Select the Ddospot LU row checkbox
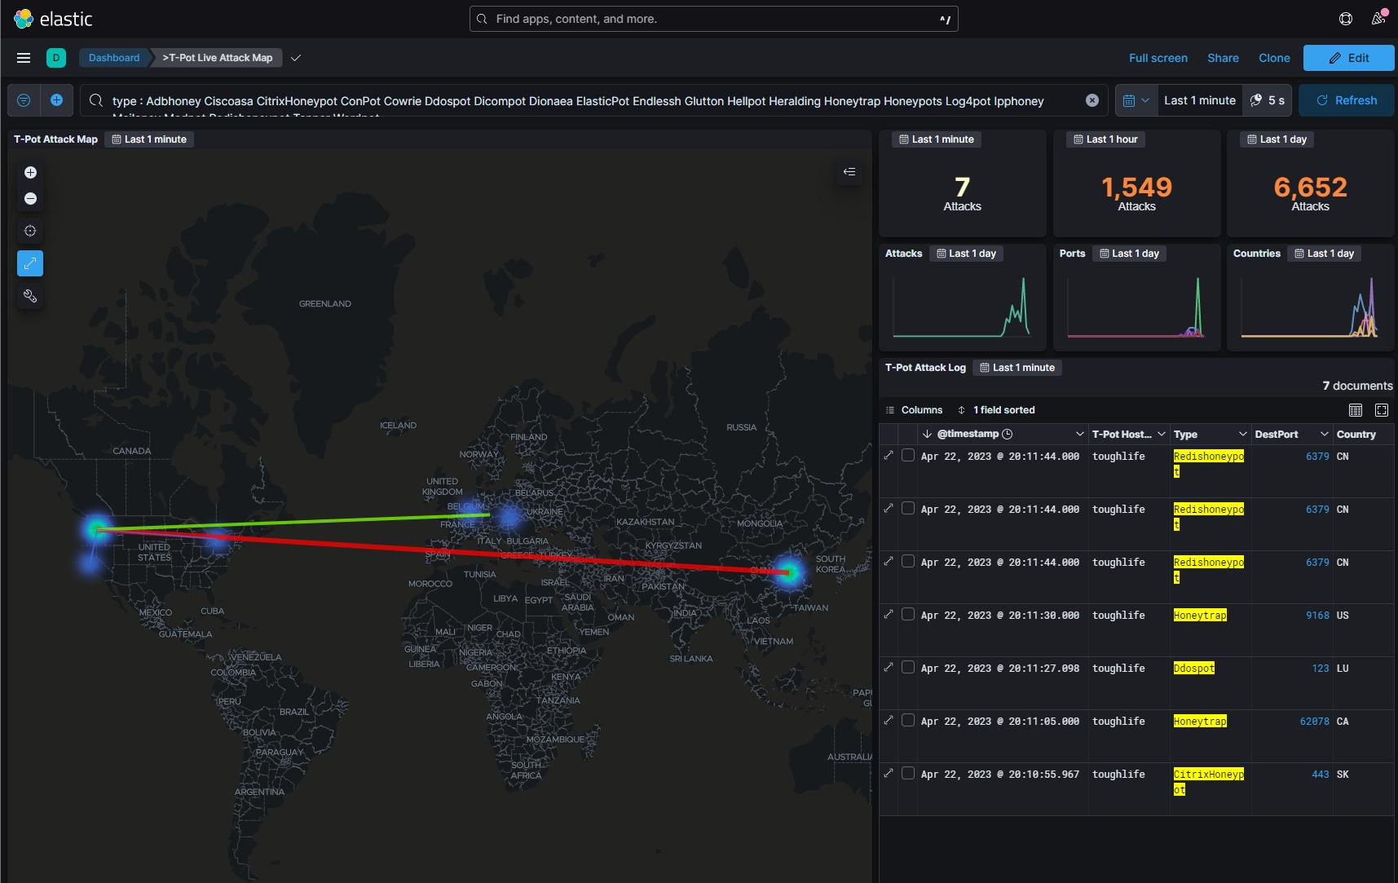 tap(908, 668)
